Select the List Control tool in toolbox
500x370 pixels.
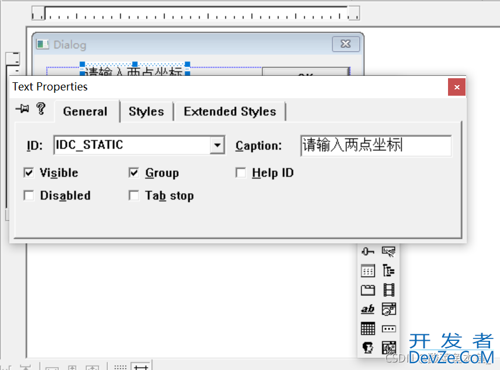[x=367, y=271]
